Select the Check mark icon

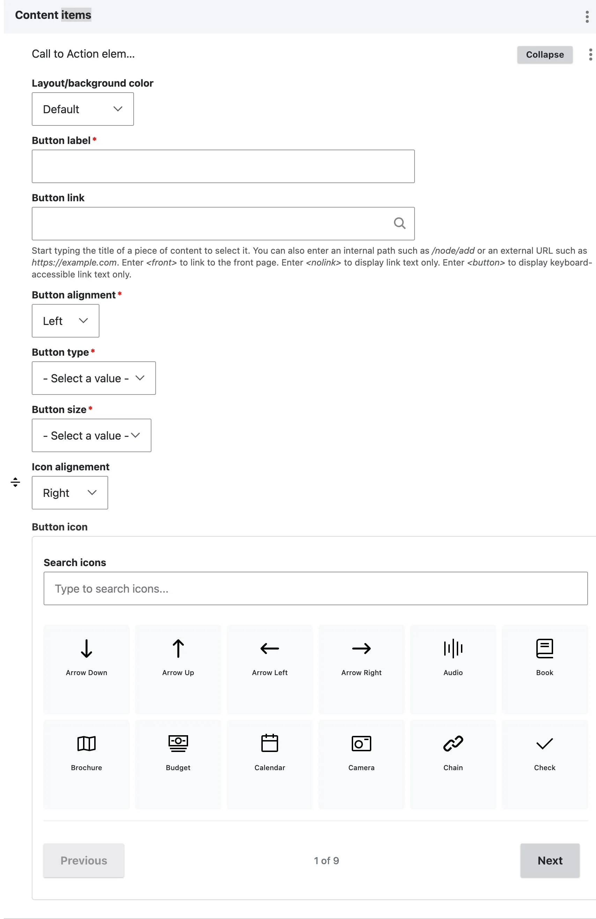(545, 764)
